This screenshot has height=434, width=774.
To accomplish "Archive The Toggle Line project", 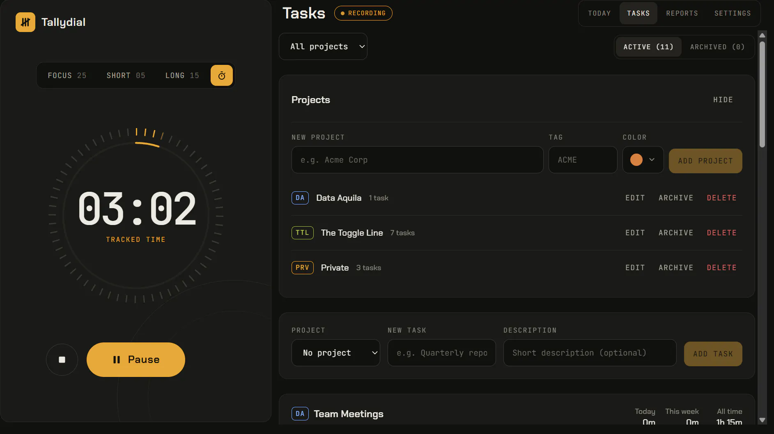I will coord(676,233).
